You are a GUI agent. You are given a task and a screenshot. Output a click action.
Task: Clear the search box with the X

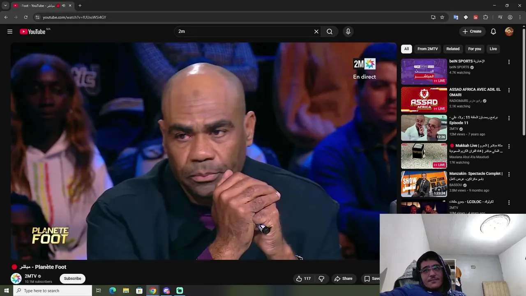pyautogui.click(x=316, y=31)
